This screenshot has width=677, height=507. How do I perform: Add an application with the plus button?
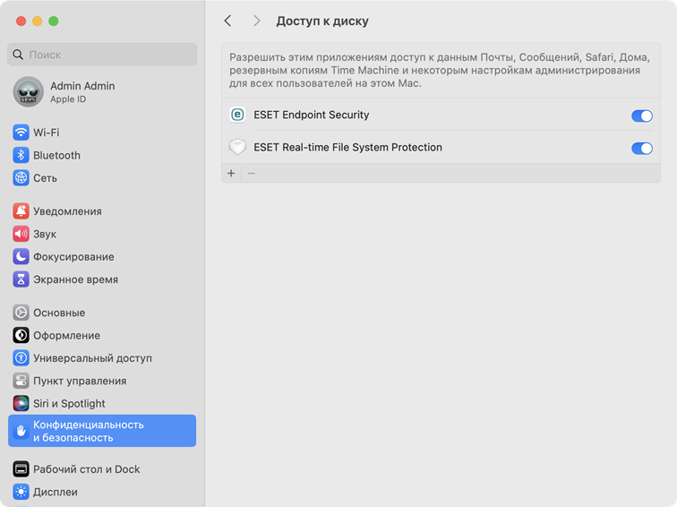point(231,173)
